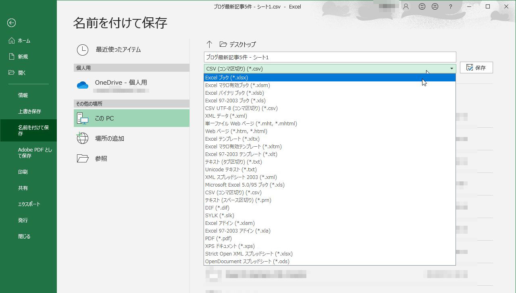
Task: Click the OneDrive cloud icon
Action: [83, 85]
